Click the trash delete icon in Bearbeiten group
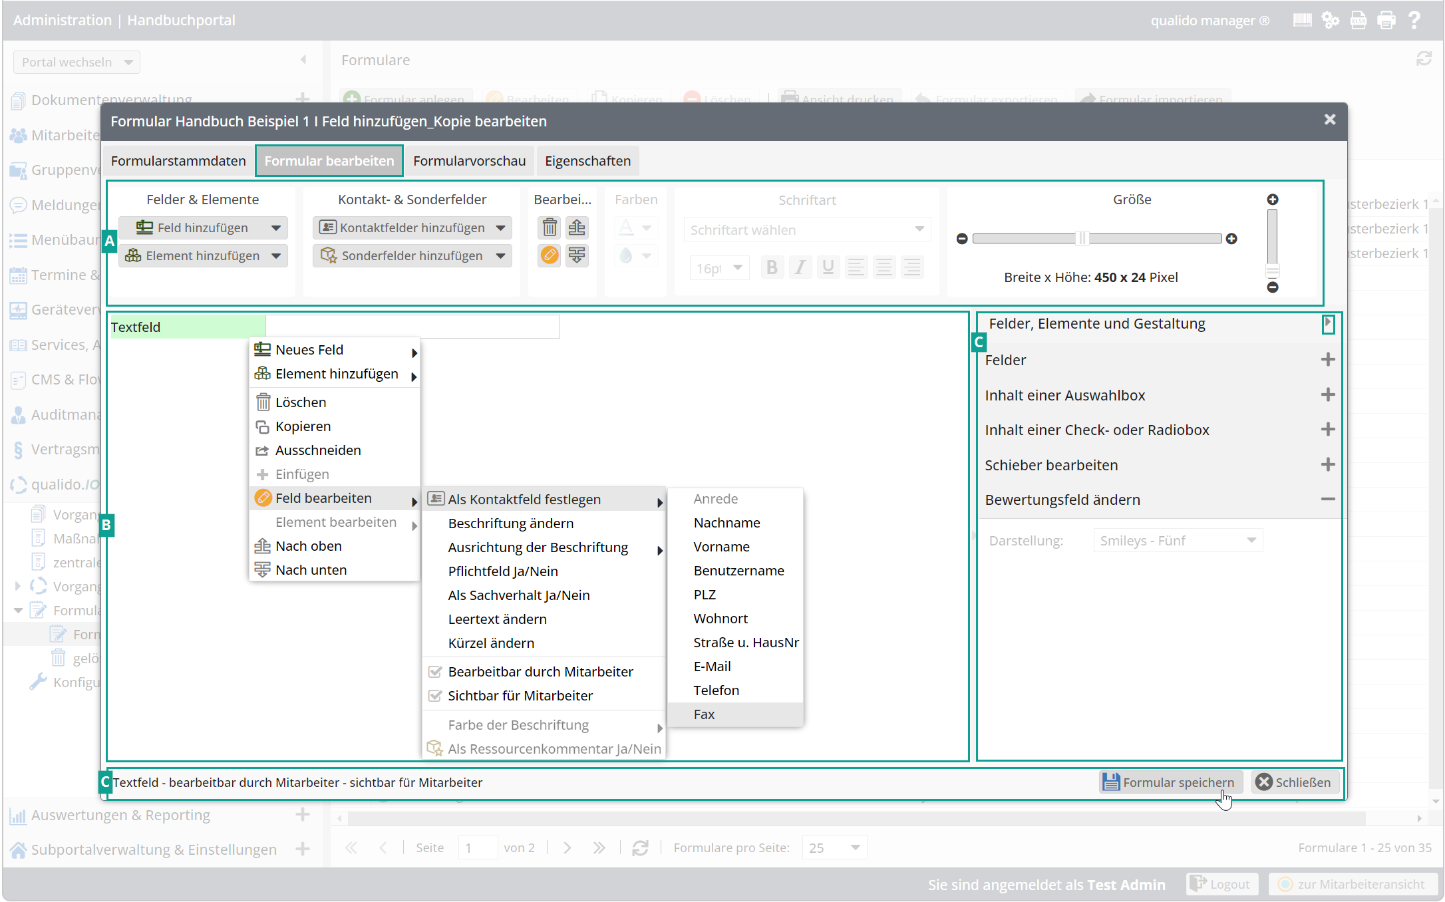Screen dimensions: 1445x902 550,227
